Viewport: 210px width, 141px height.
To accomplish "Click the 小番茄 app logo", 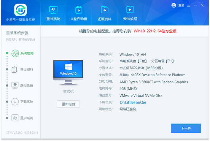I will [x=20, y=10].
